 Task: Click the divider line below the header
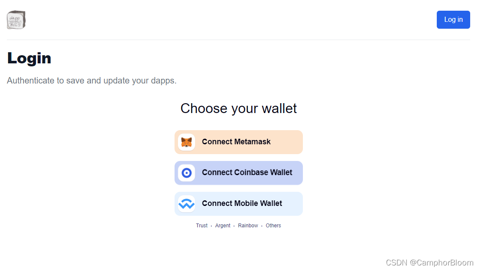coord(238,40)
